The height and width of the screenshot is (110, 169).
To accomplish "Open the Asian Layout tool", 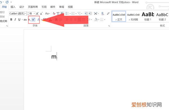I will point(96,14).
